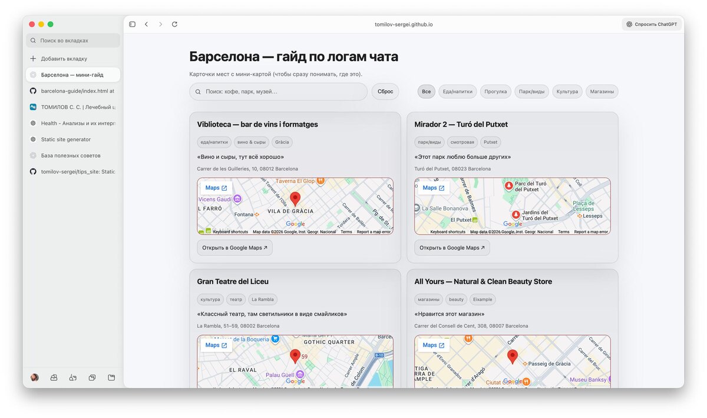Select the Культура filter chip

tap(567, 92)
